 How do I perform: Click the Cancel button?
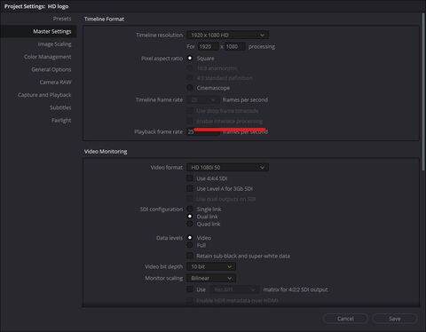click(x=345, y=319)
